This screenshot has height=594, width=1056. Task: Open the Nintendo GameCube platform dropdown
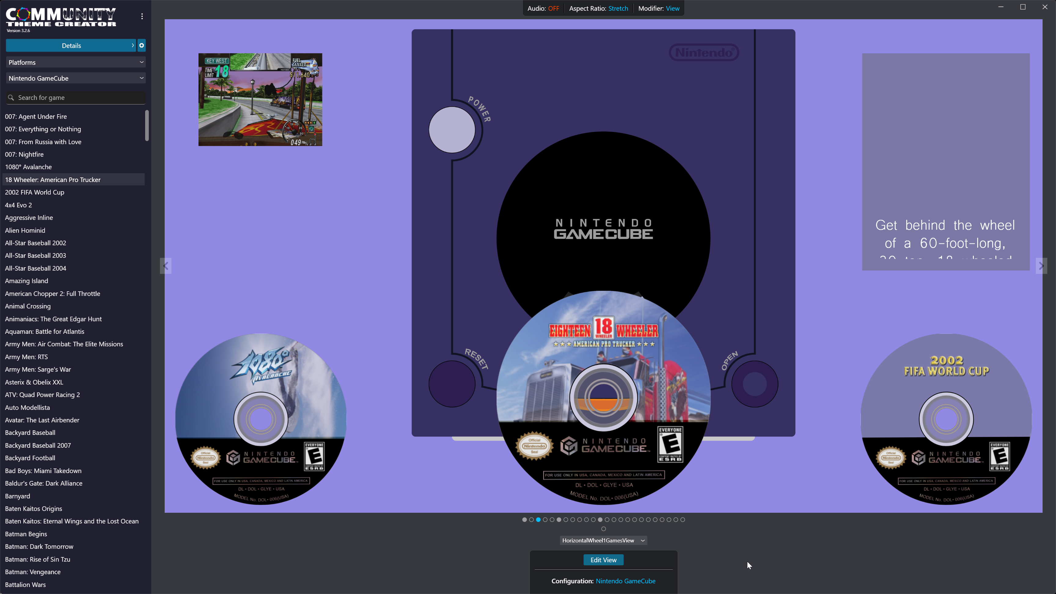(76, 78)
